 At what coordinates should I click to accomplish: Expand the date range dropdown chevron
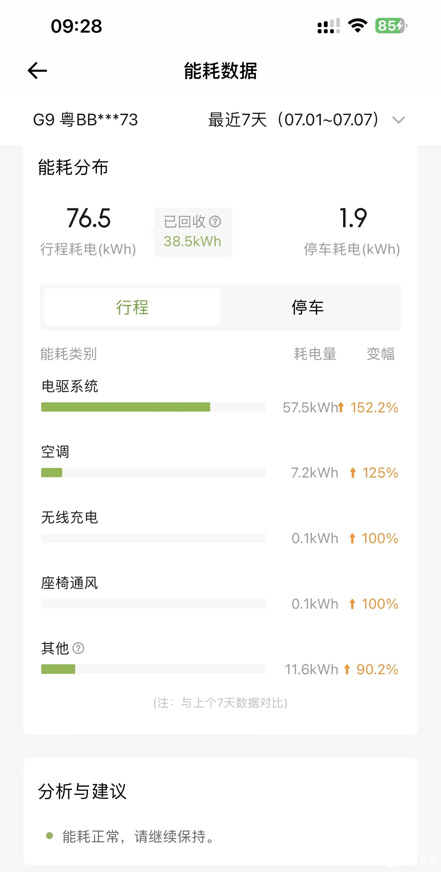tap(398, 120)
